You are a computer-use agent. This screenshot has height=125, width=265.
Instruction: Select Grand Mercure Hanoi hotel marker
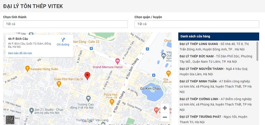pyautogui.click(x=118, y=61)
